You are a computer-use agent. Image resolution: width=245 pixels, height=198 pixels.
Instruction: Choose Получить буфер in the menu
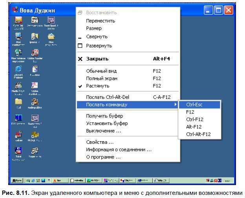pyautogui.click(x=104, y=116)
